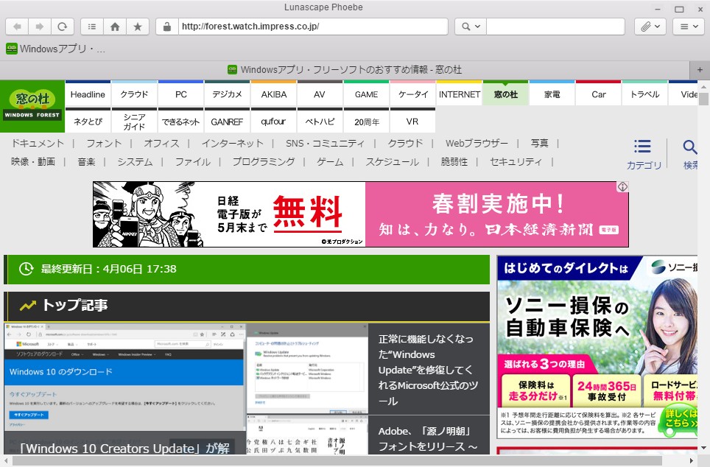Open the Headline navigation tab
This screenshot has width=710, height=467.
88,94
